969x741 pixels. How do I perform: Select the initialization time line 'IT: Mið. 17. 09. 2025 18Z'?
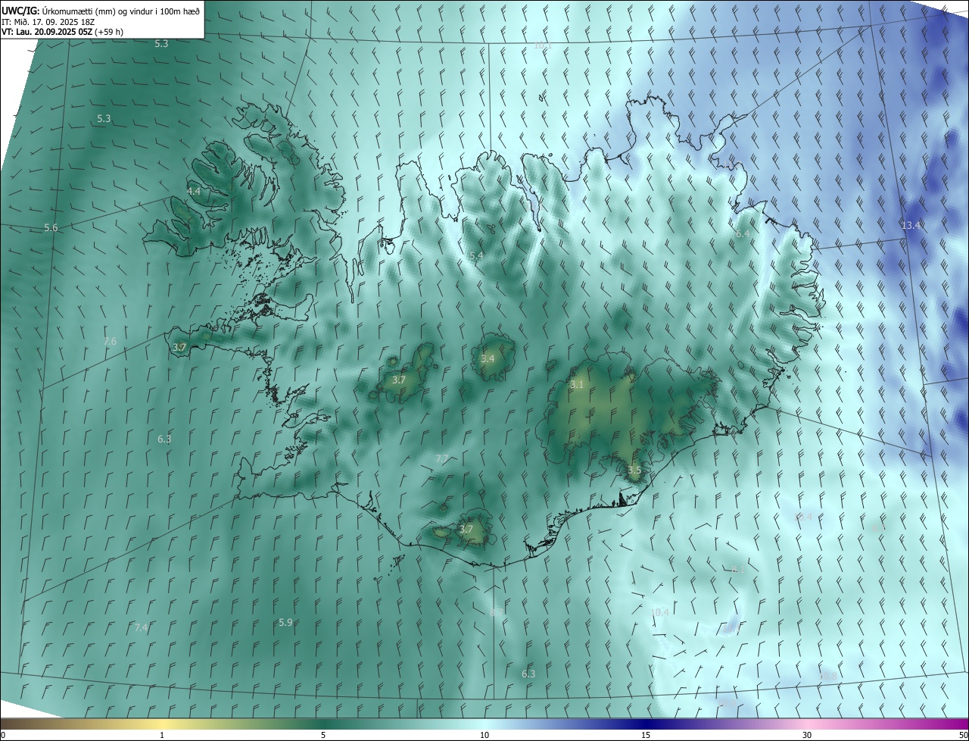(x=48, y=22)
